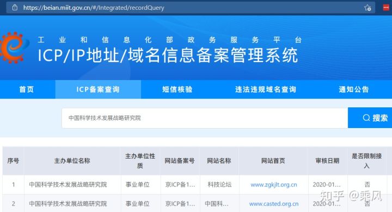This screenshot has width=392, height=212.
Task: Open the 首页 tab
Action: tap(27, 89)
